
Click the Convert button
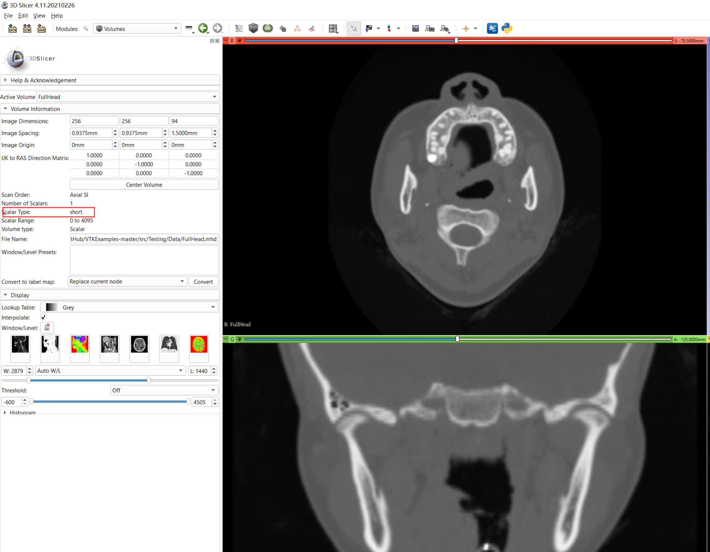[x=203, y=282]
